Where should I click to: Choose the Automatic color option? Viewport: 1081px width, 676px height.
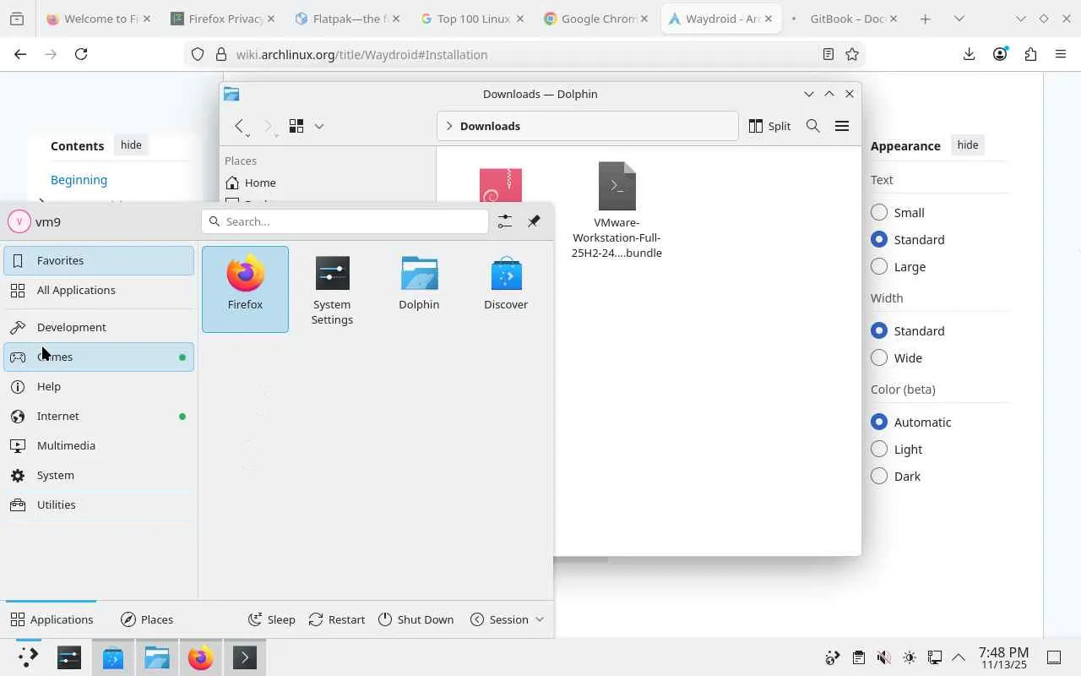coord(879,422)
